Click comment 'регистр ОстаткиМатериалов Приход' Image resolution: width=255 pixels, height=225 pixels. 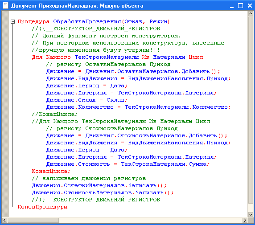pos(108,64)
